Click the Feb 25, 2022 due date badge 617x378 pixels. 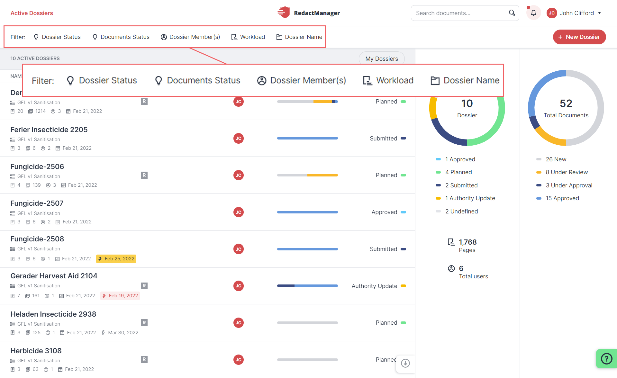coord(116,259)
